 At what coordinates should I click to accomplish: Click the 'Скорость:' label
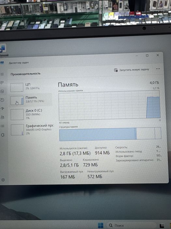click(x=121, y=147)
